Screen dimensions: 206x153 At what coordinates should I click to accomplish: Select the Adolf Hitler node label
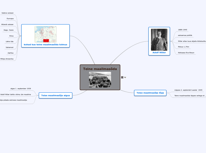[159, 53]
